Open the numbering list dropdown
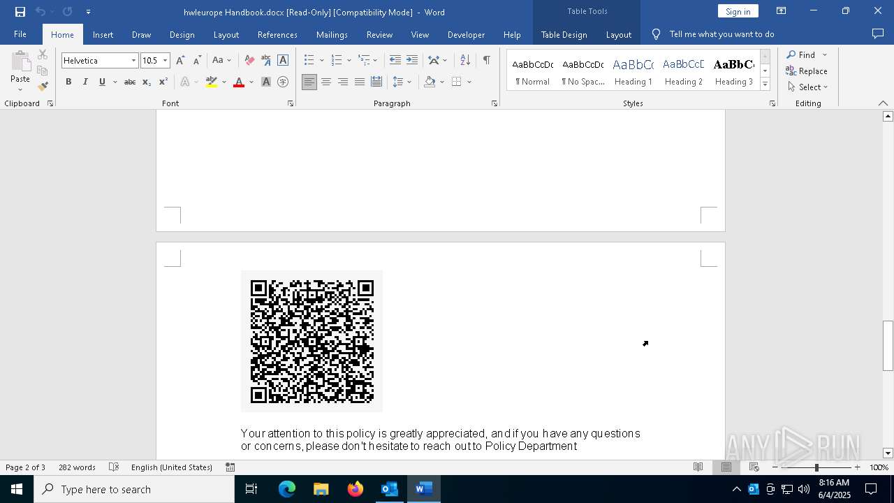The image size is (894, 503). coord(349,61)
